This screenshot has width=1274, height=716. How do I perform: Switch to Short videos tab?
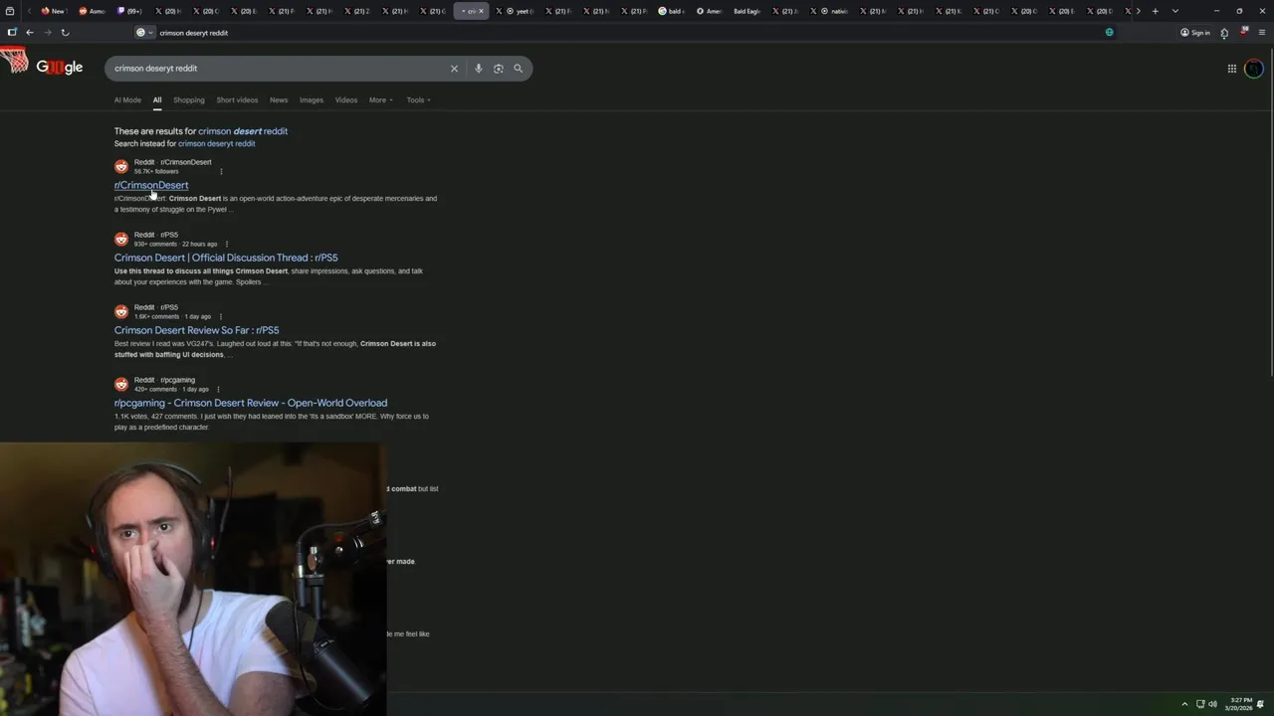[237, 99]
